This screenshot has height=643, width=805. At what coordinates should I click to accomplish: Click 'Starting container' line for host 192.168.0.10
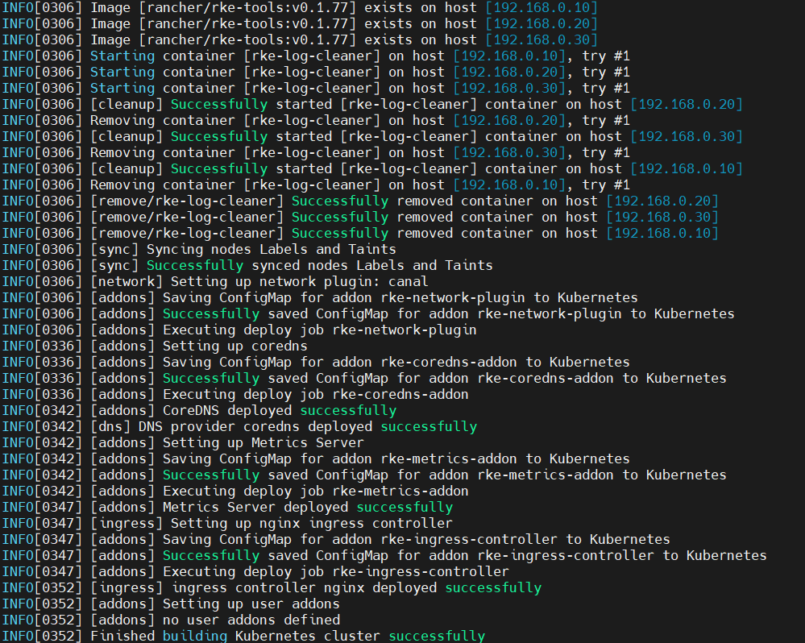tap(316, 56)
